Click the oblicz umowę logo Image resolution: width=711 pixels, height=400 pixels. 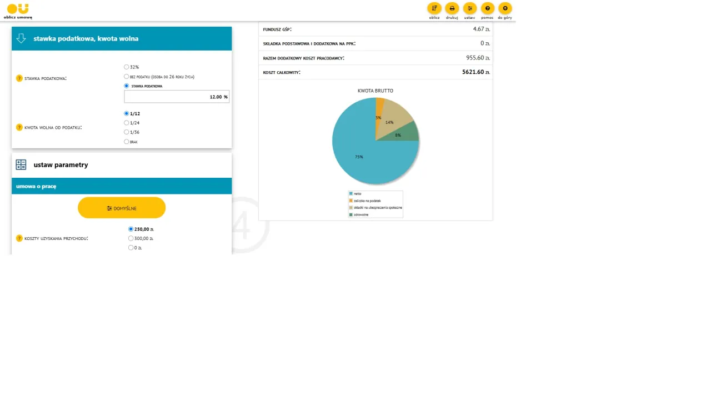pos(18,11)
